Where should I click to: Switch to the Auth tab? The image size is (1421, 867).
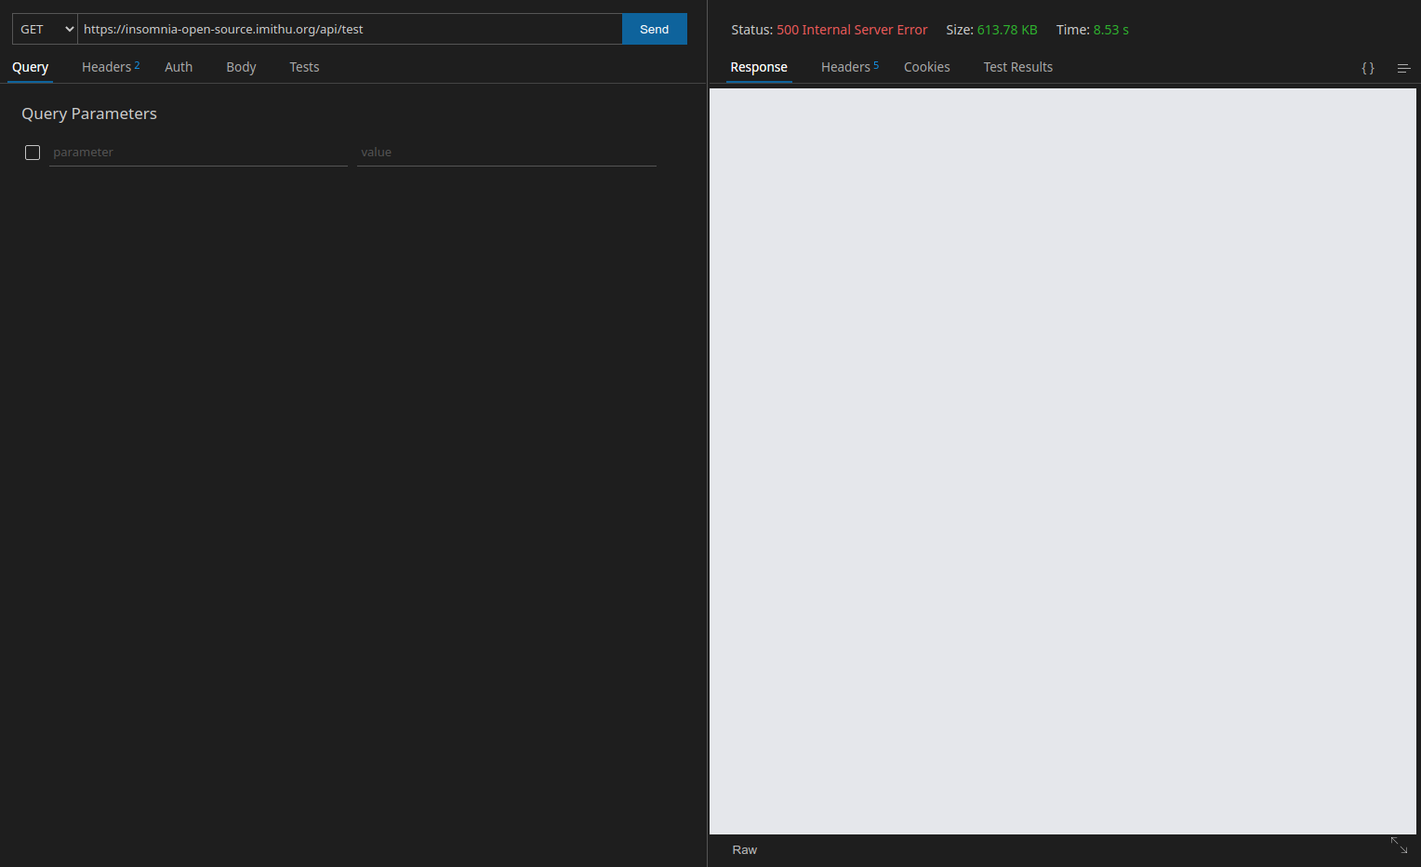(x=179, y=66)
